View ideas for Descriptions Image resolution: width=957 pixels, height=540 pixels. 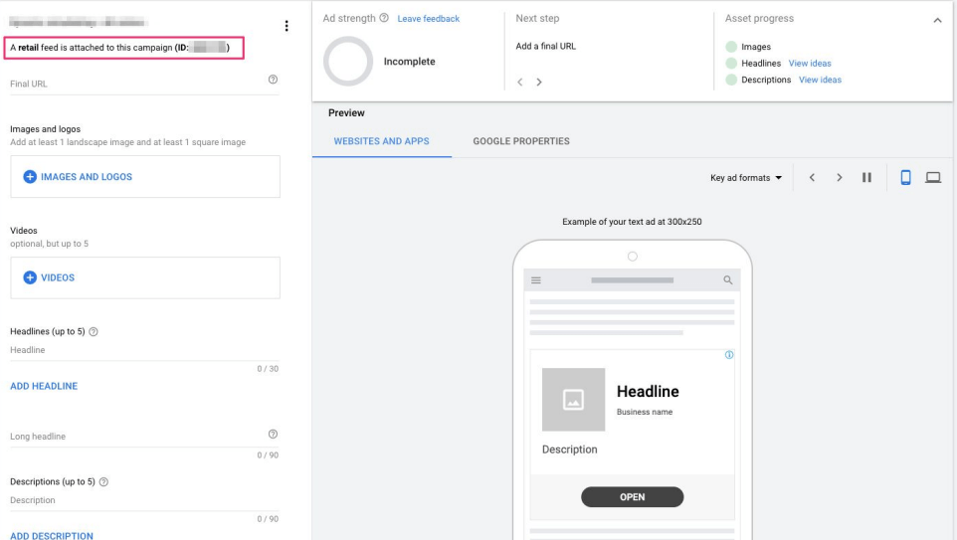click(x=820, y=80)
